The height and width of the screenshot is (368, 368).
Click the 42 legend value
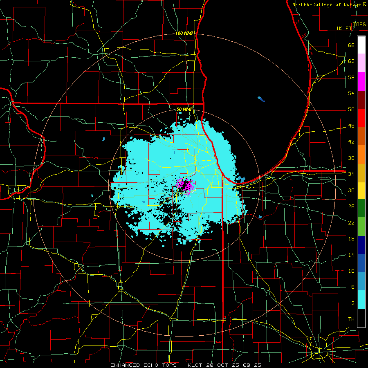(351, 142)
